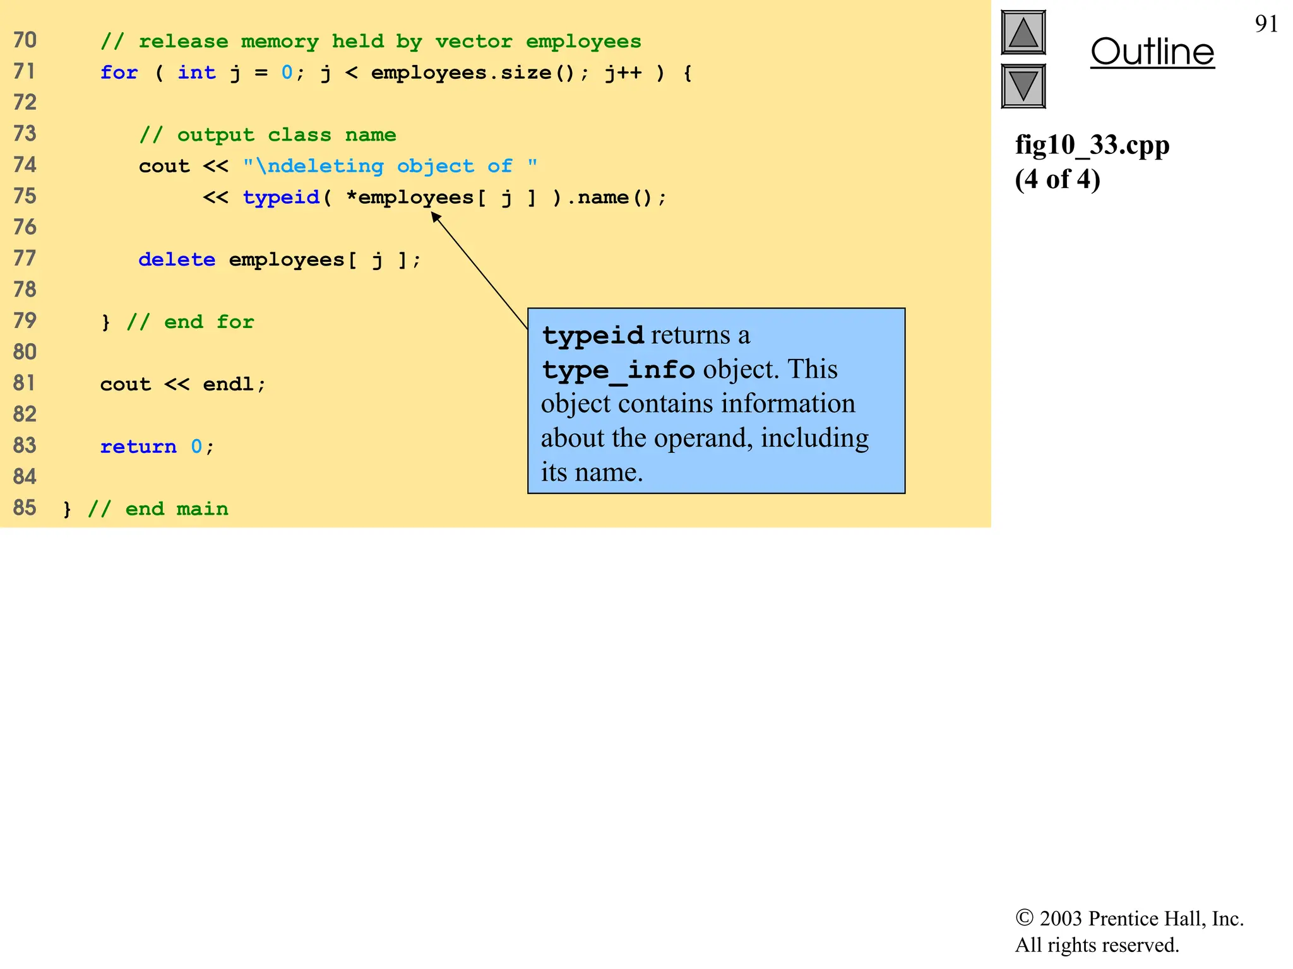This screenshot has width=1293, height=969.
Task: Click the 'int' keyword on line 71
Action: tap(196, 73)
